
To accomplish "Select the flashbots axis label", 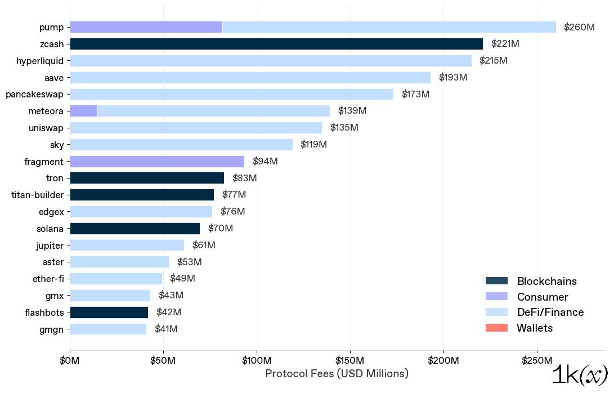I will 44,312.
